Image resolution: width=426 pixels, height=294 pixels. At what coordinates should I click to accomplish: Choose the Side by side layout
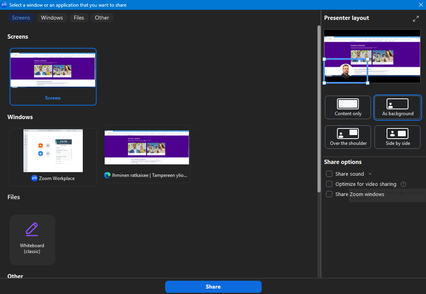click(397, 137)
